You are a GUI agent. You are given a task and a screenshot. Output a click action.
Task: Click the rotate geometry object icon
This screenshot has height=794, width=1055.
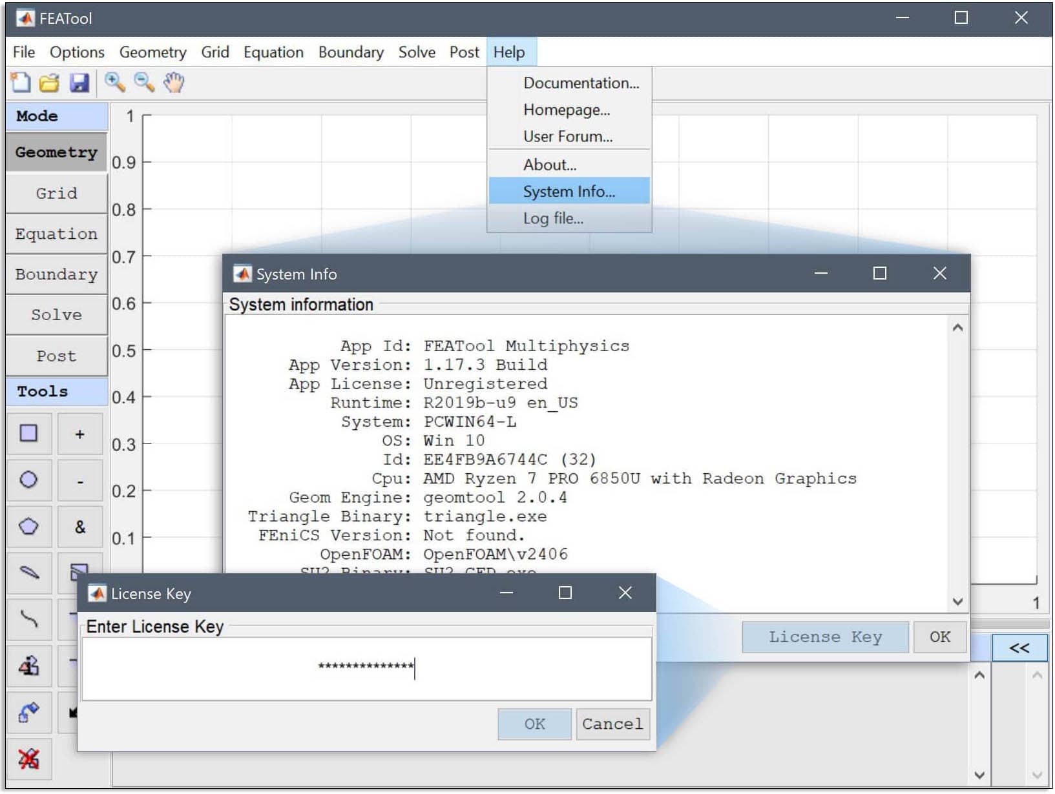point(28,713)
